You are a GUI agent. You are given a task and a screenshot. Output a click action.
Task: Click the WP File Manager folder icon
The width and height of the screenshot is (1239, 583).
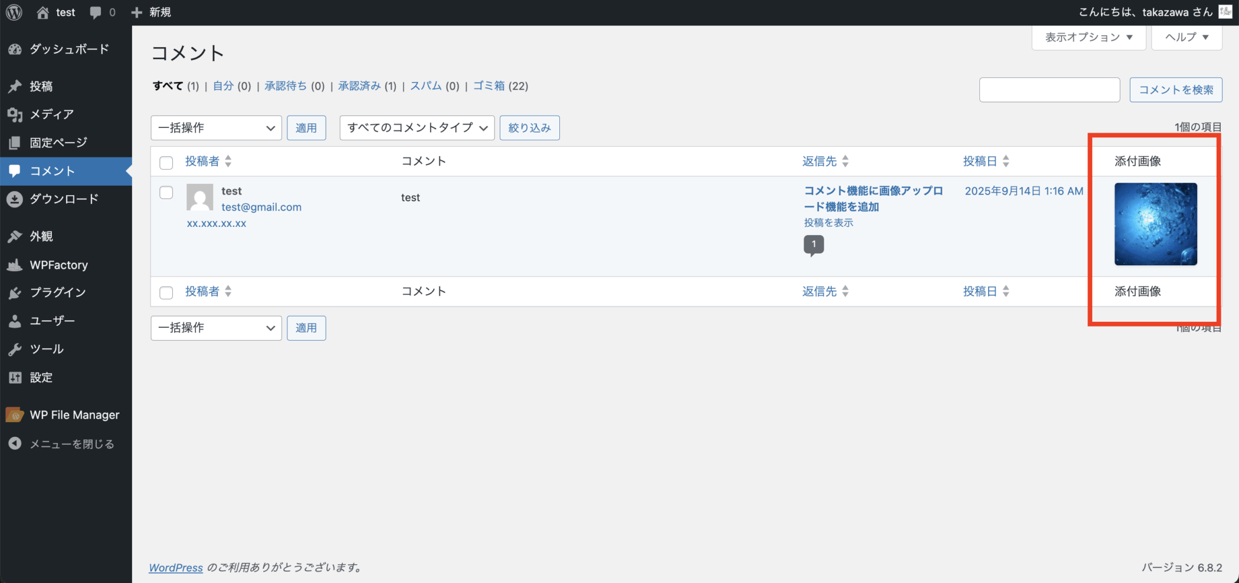click(15, 415)
